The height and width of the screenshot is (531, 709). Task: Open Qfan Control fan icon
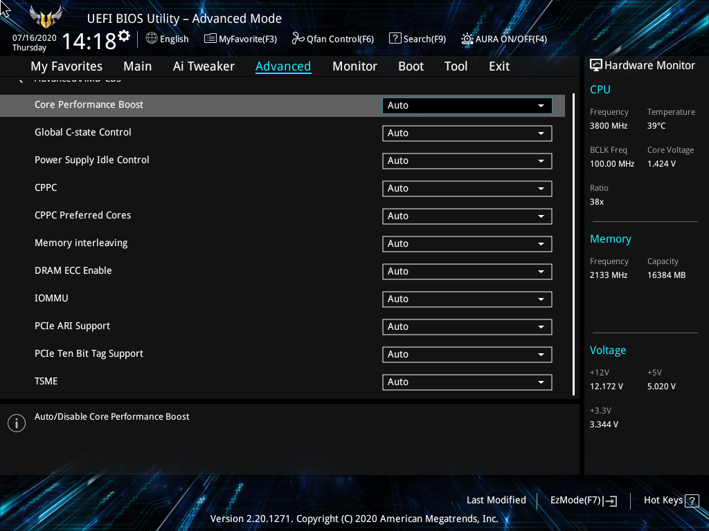(x=298, y=39)
